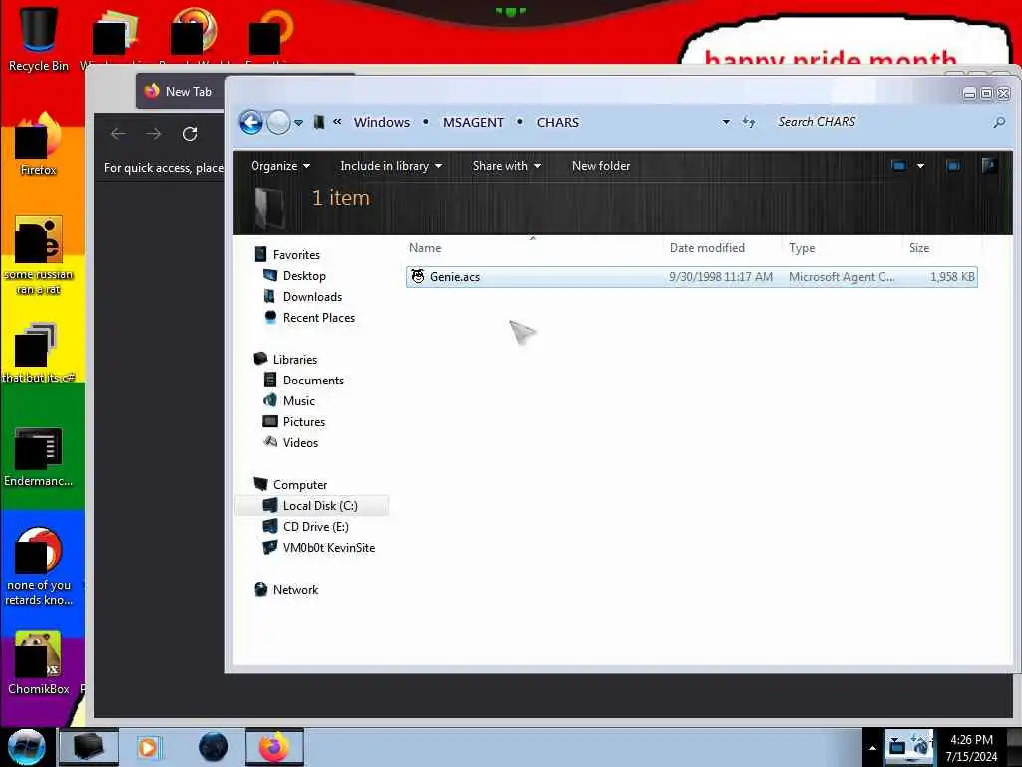Open Windows Media Player taskbar icon
This screenshot has width=1022, height=767.
point(148,747)
